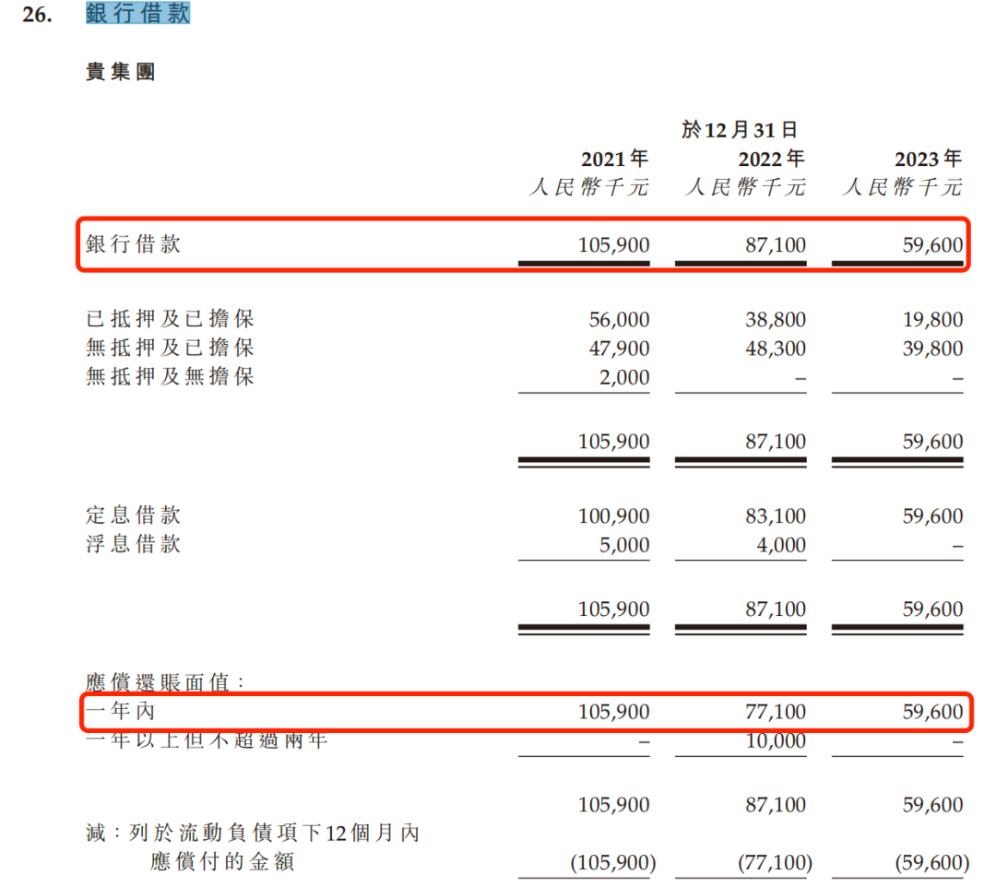Click the 一年內 row label
The width and height of the screenshot is (996, 887).
coord(115,713)
